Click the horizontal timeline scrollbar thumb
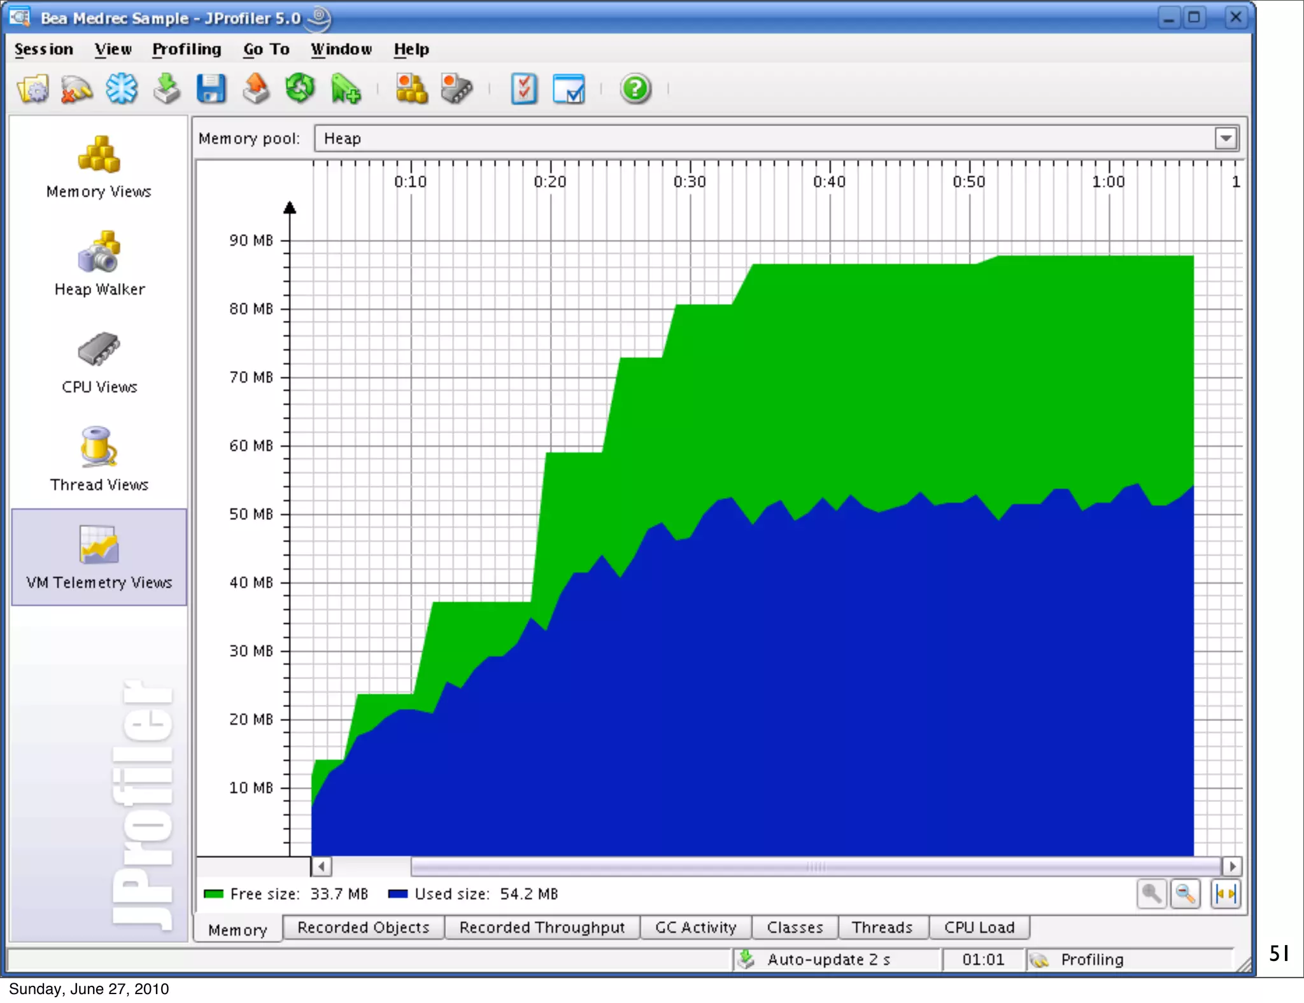The width and height of the screenshot is (1304, 1003). pyautogui.click(x=815, y=866)
